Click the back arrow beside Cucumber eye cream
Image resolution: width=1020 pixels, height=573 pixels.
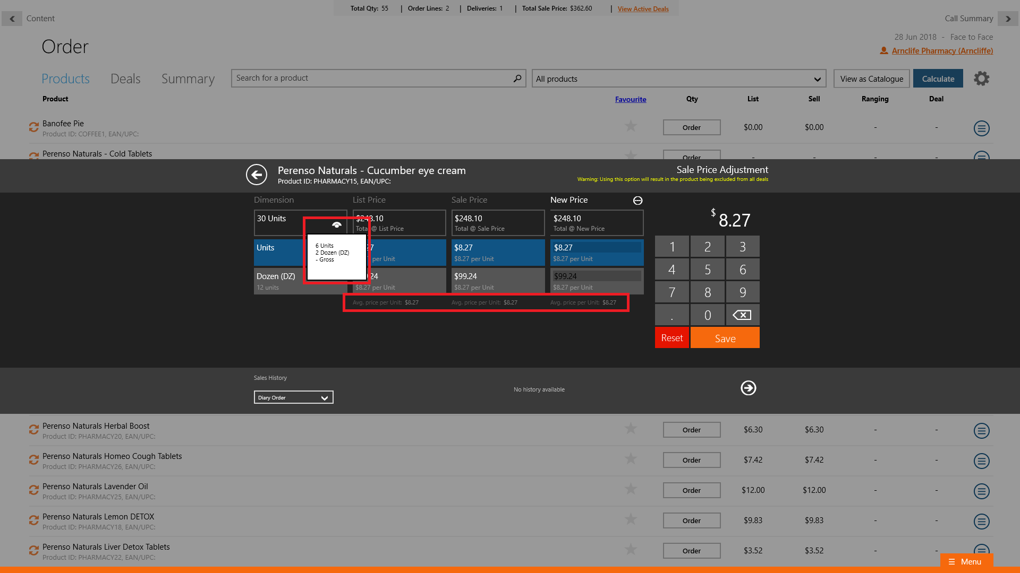coord(257,175)
